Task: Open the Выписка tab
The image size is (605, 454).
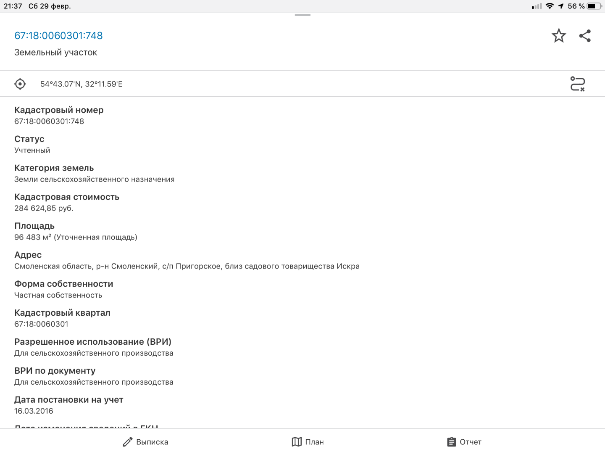Action: tap(145, 442)
